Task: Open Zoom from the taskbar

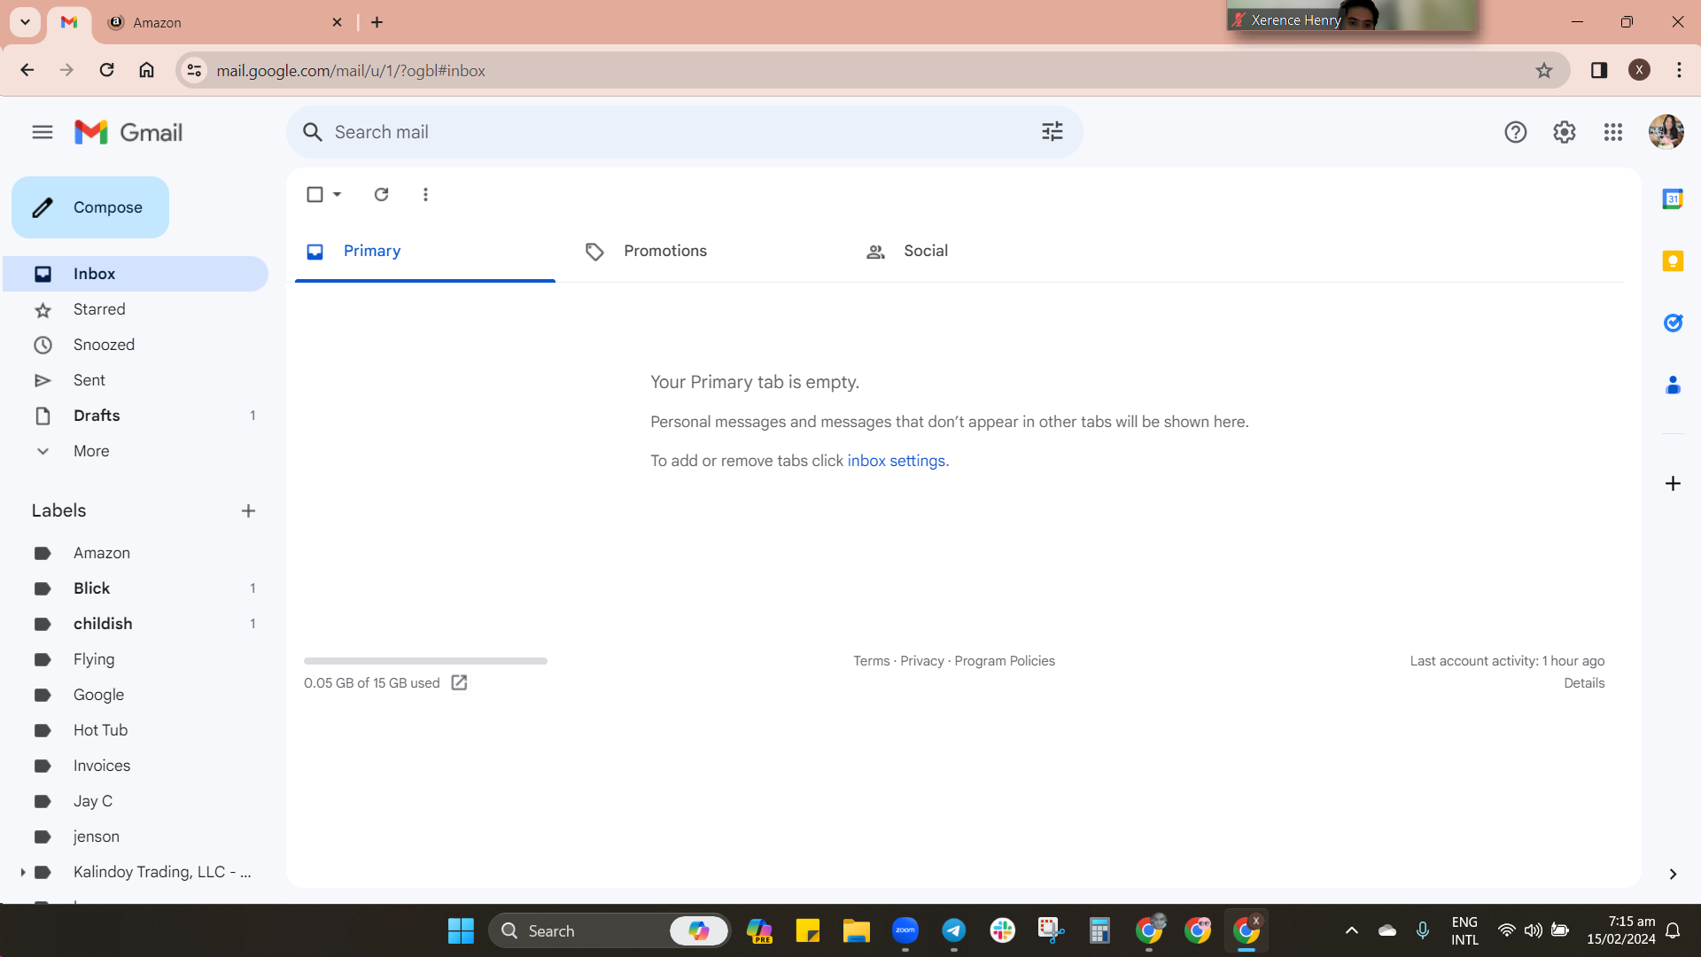Action: coord(905,930)
